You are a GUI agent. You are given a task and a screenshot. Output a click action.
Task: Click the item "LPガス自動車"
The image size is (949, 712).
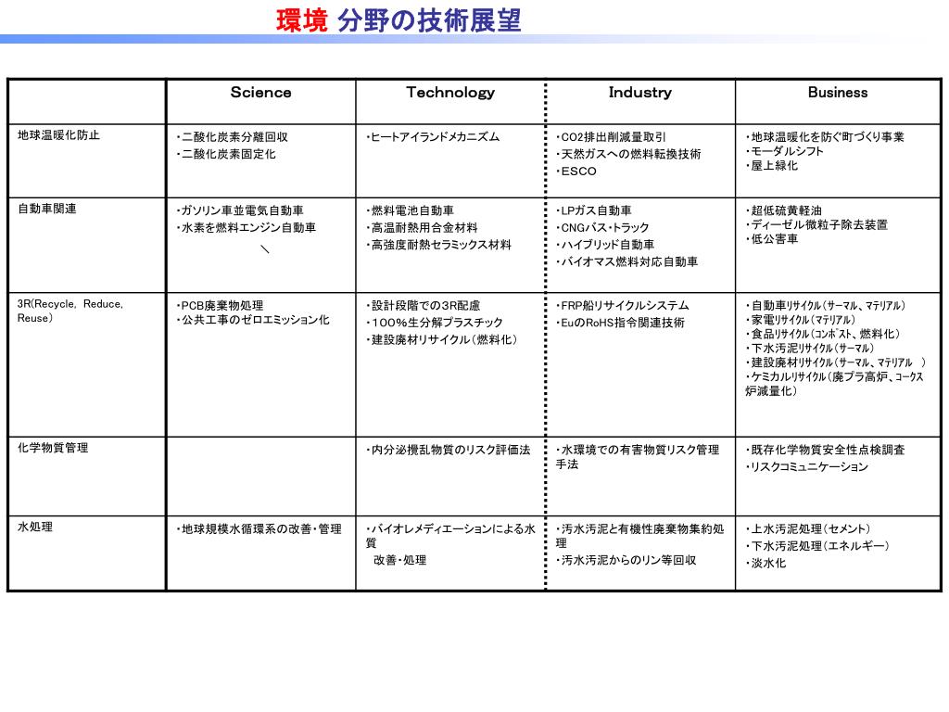594,210
